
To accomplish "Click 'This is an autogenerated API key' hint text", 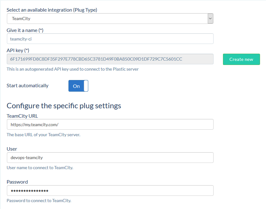I will coord(73,69).
